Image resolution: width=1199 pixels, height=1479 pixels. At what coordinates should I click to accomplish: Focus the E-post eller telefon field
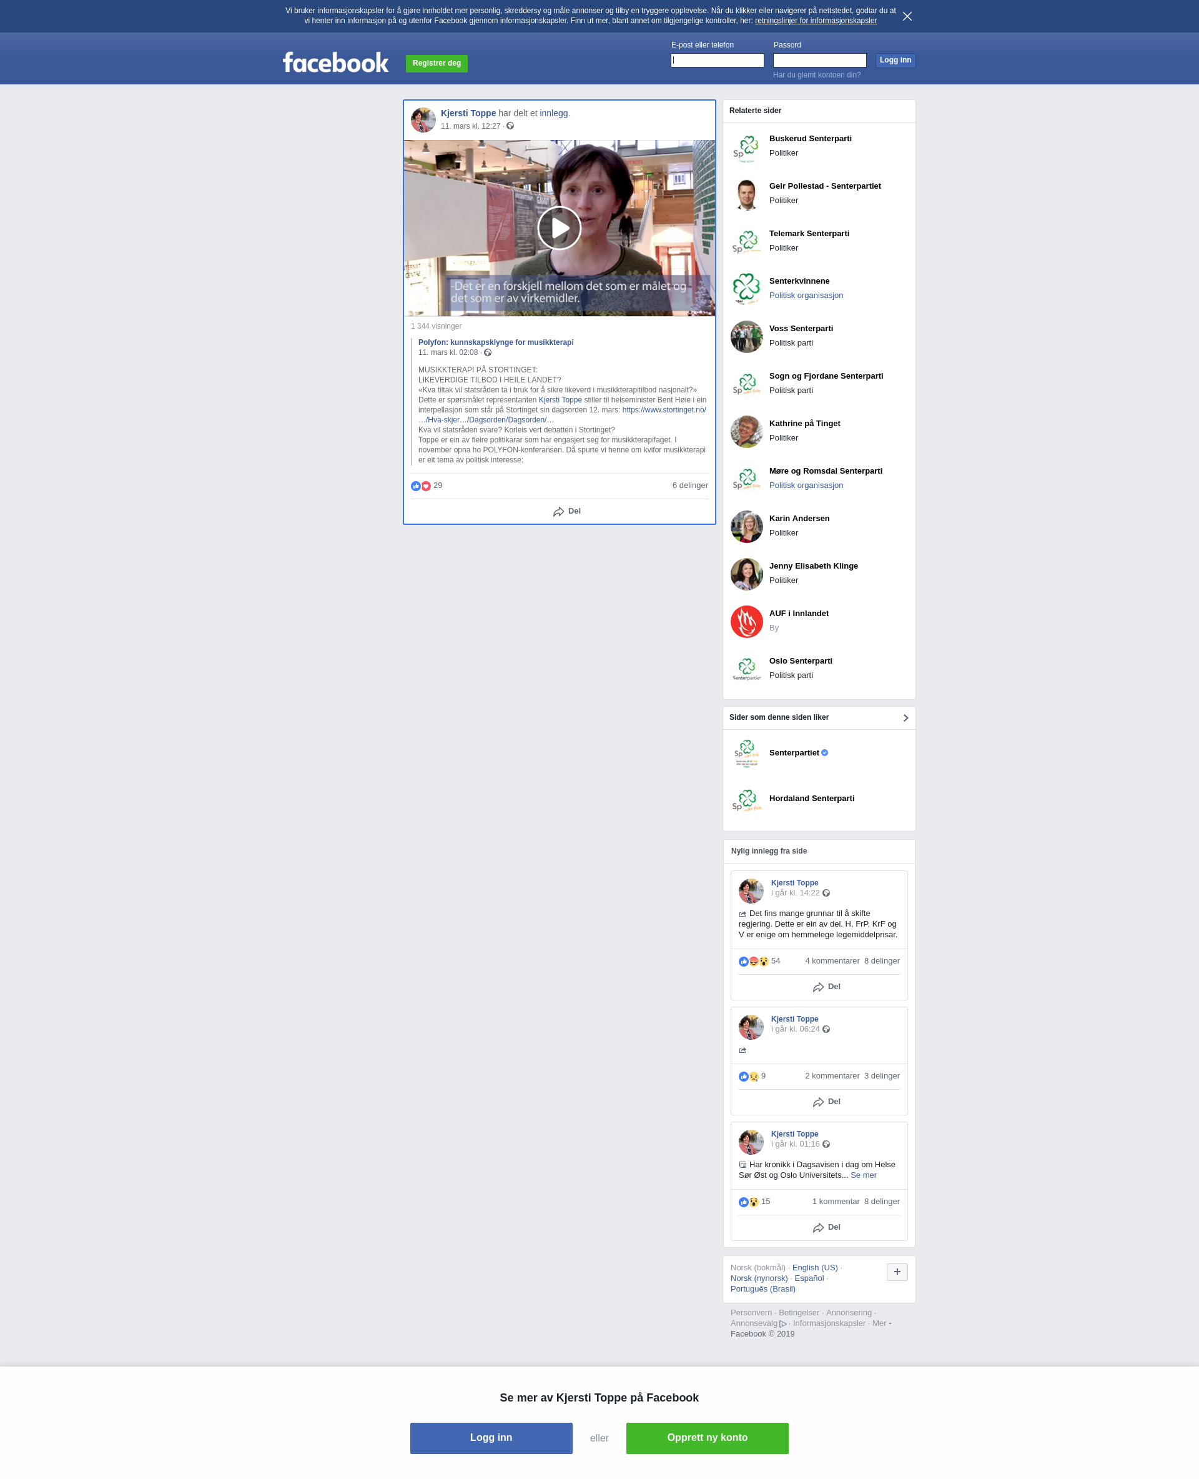tap(717, 60)
